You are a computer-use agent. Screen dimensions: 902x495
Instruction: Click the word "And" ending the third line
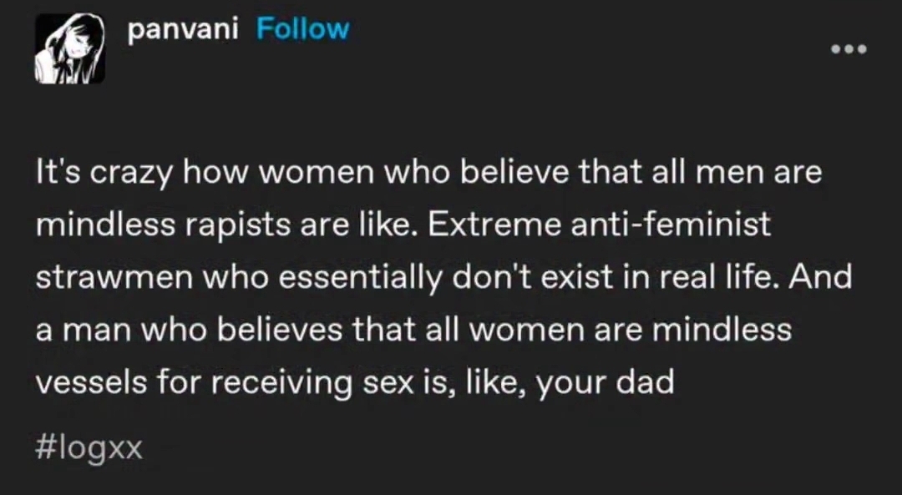point(820,276)
